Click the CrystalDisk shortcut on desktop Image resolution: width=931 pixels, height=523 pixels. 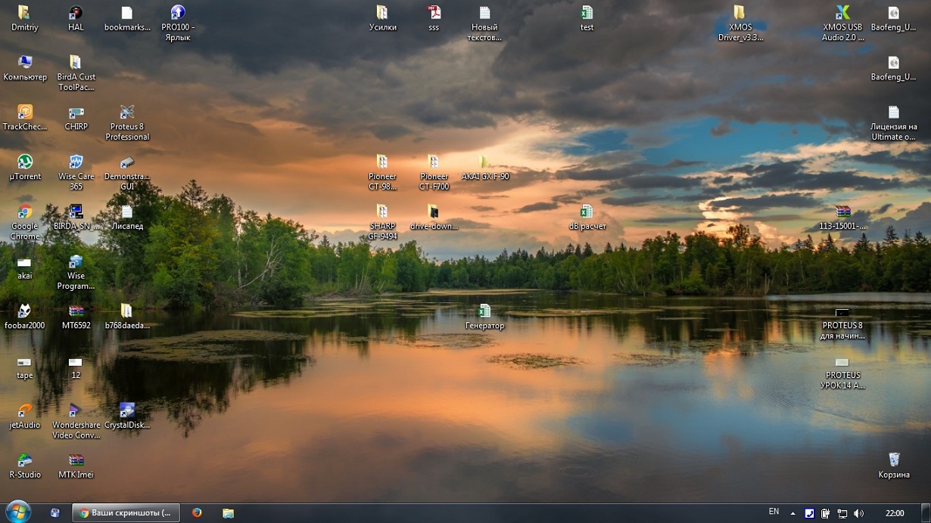(127, 411)
